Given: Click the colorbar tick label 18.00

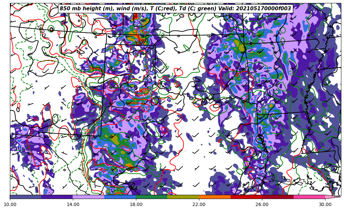Looking at the screenshot, I should pyautogui.click(x=136, y=204).
